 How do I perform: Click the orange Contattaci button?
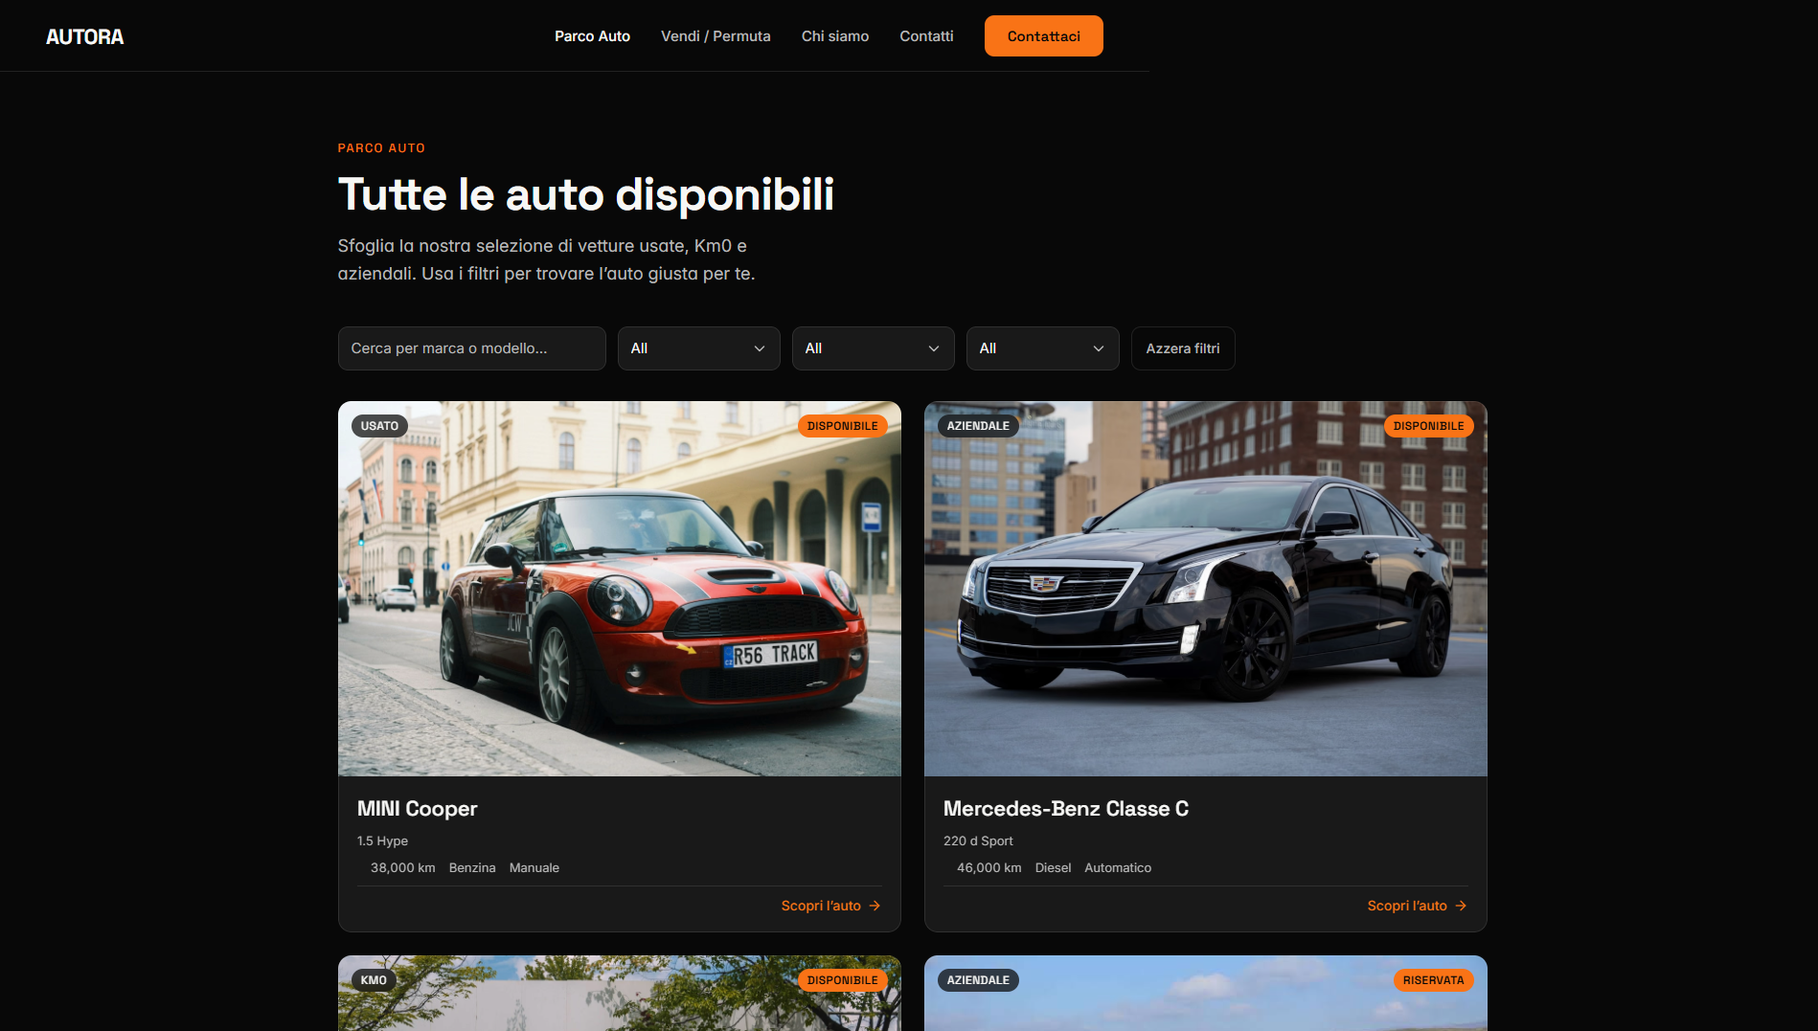pos(1044,36)
